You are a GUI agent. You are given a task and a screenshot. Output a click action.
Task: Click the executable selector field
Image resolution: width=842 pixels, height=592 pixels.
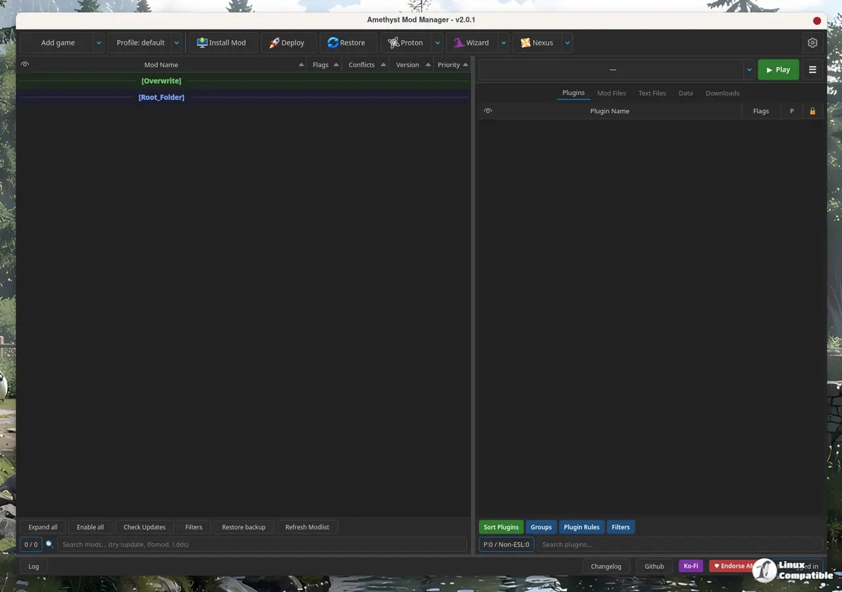coord(612,70)
